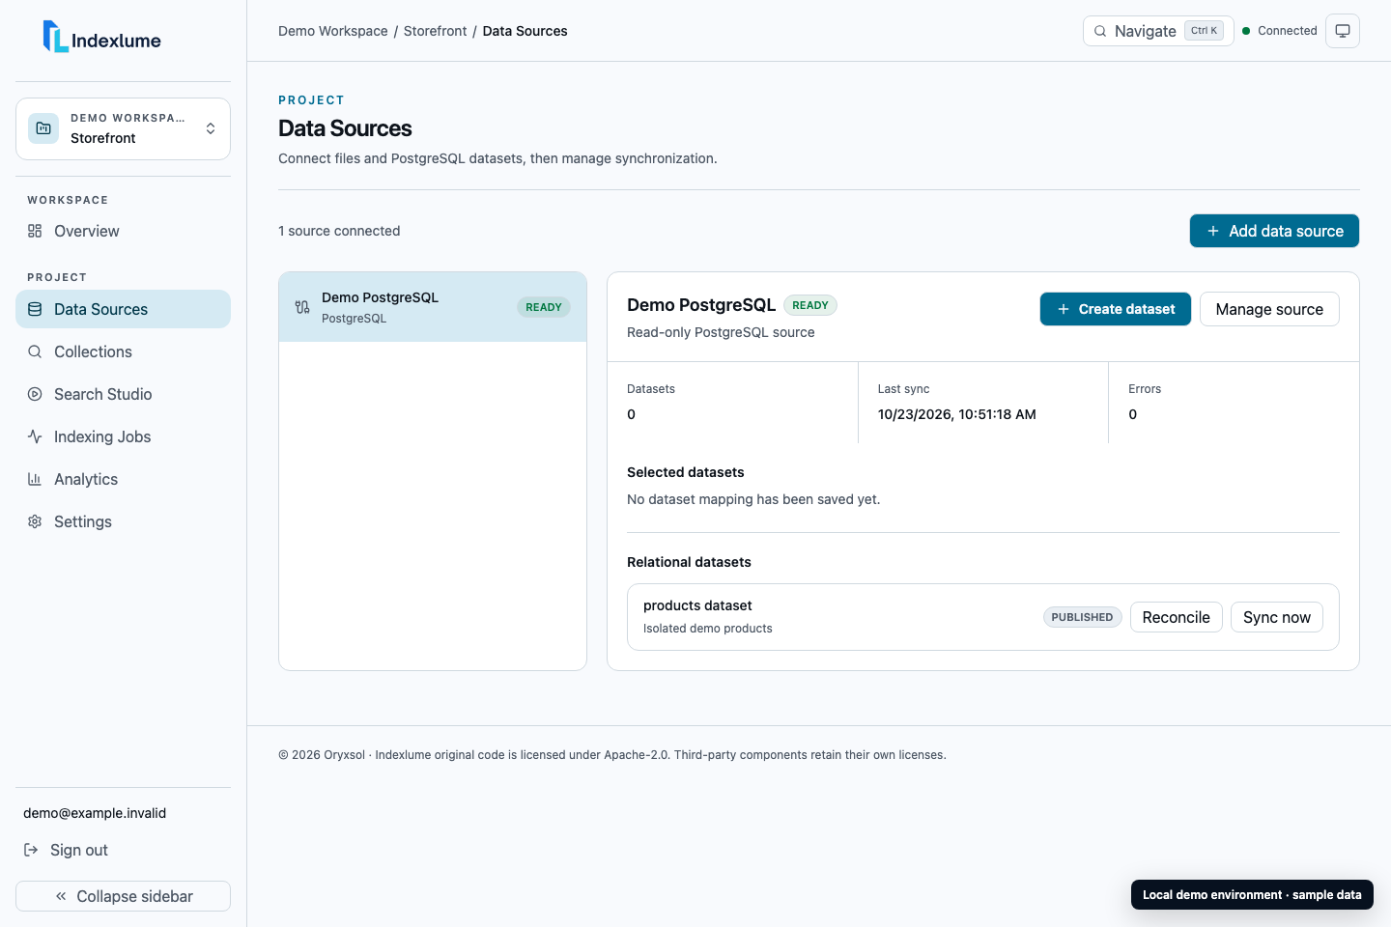Click '1 source connected' text
This screenshot has height=927, width=1391.
pyautogui.click(x=339, y=231)
